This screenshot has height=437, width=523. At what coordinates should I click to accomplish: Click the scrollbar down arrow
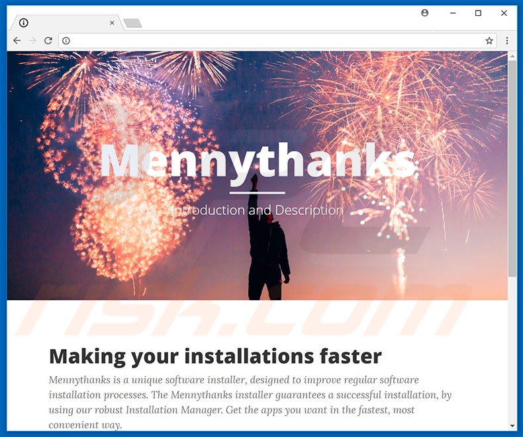(x=512, y=425)
